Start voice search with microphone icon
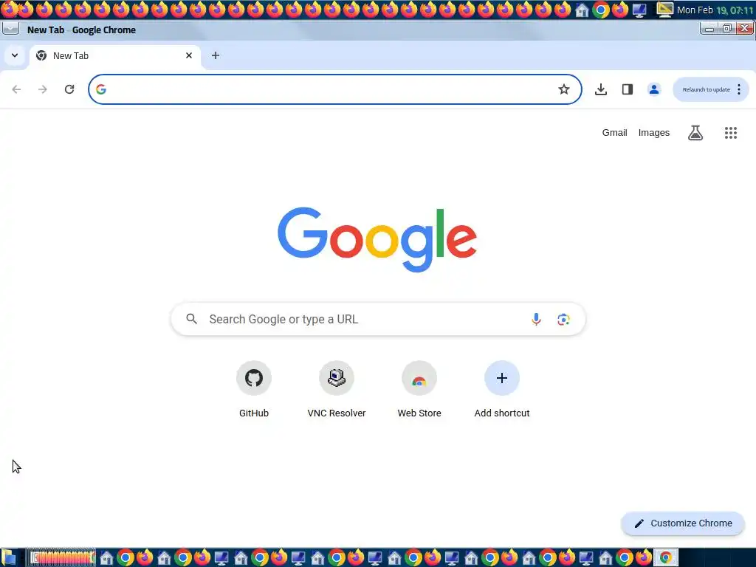The width and height of the screenshot is (756, 567). [536, 319]
